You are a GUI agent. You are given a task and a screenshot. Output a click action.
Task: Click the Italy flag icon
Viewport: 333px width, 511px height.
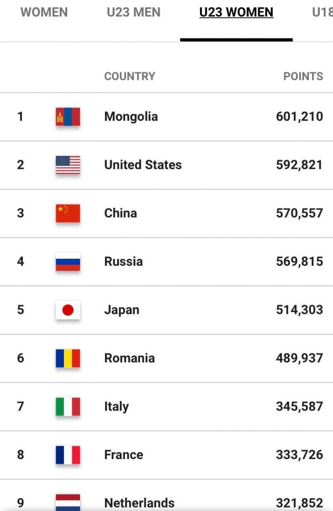point(68,406)
